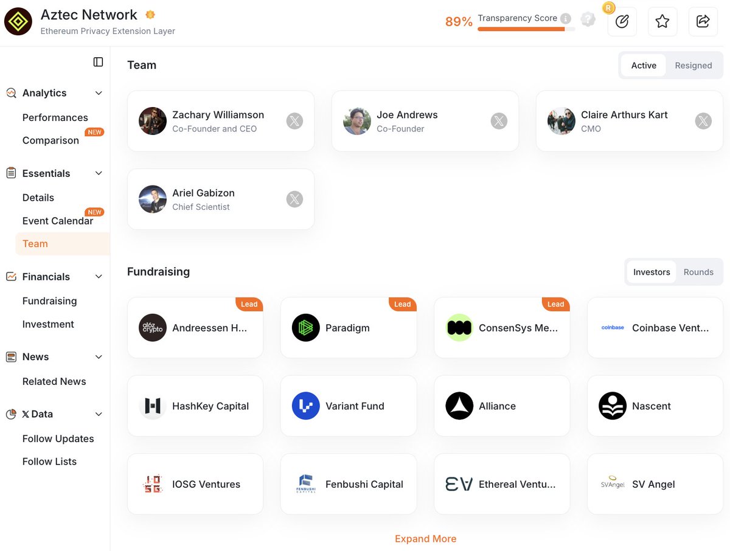Add project to favorites with star icon

[x=662, y=22]
